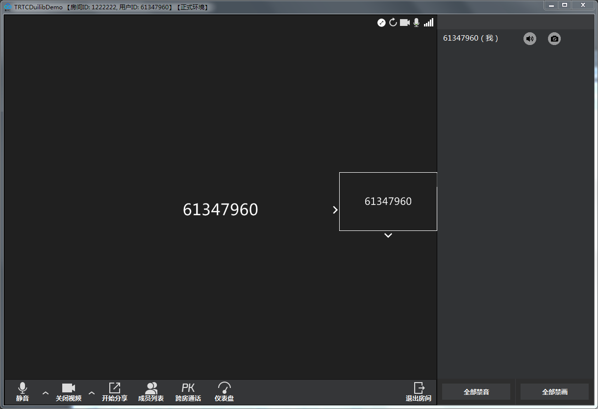Mute audio for member 61347960
Viewport: 598px width, 409px height.
[530, 39]
